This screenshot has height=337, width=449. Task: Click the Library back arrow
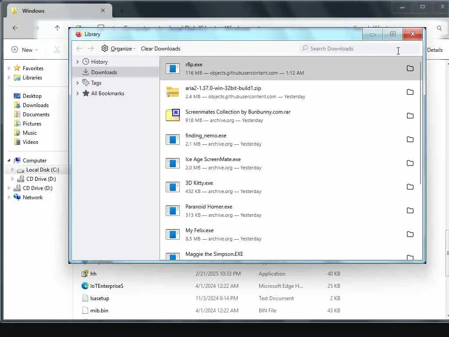tap(80, 48)
